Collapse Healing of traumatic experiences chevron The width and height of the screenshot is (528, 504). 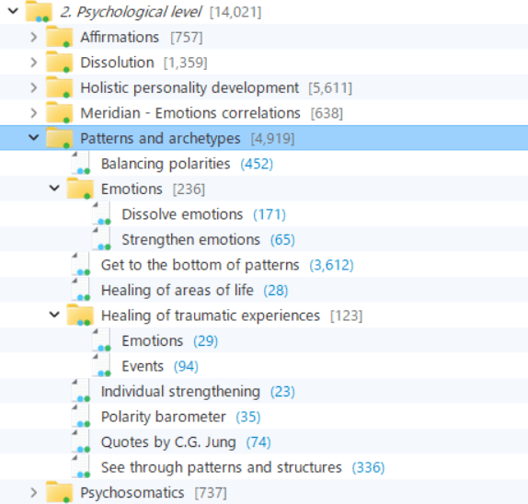[x=54, y=315]
